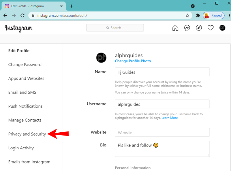Click the Instagram favicon on the tab

[x=7, y=6]
